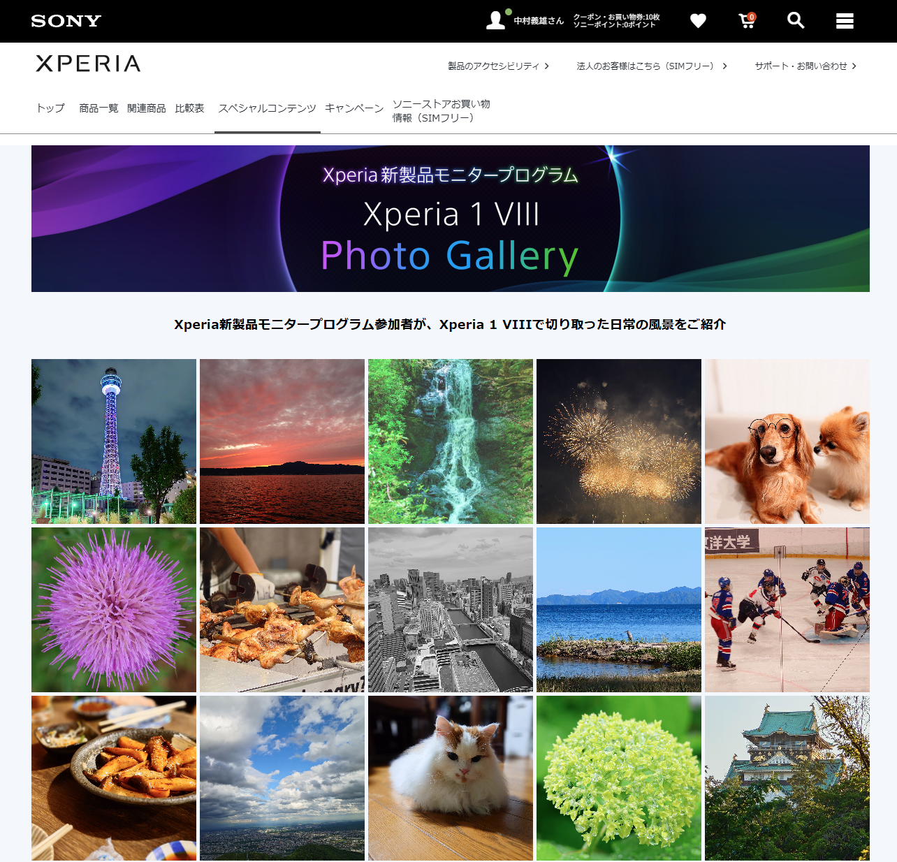This screenshot has height=862, width=897.
Task: Click the XPERIA logo
Action: click(x=89, y=64)
